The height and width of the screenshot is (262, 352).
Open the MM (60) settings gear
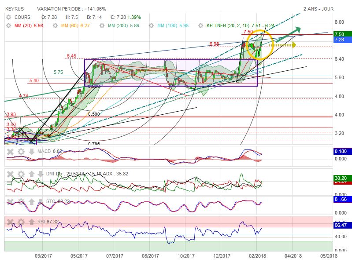click(x=55, y=25)
